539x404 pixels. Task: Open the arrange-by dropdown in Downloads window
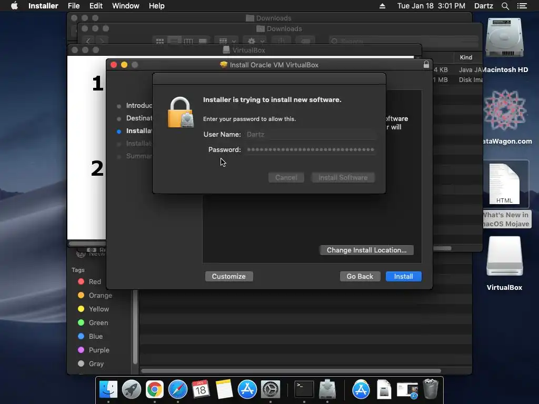(x=227, y=41)
